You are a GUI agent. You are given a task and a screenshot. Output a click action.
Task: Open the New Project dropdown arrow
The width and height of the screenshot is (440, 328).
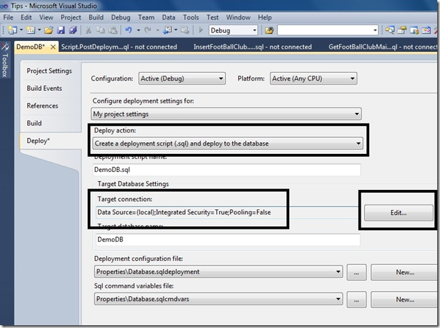point(21,30)
